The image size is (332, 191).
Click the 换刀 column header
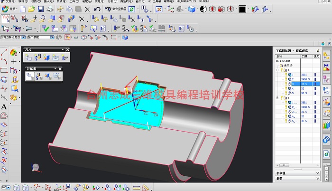(316, 57)
